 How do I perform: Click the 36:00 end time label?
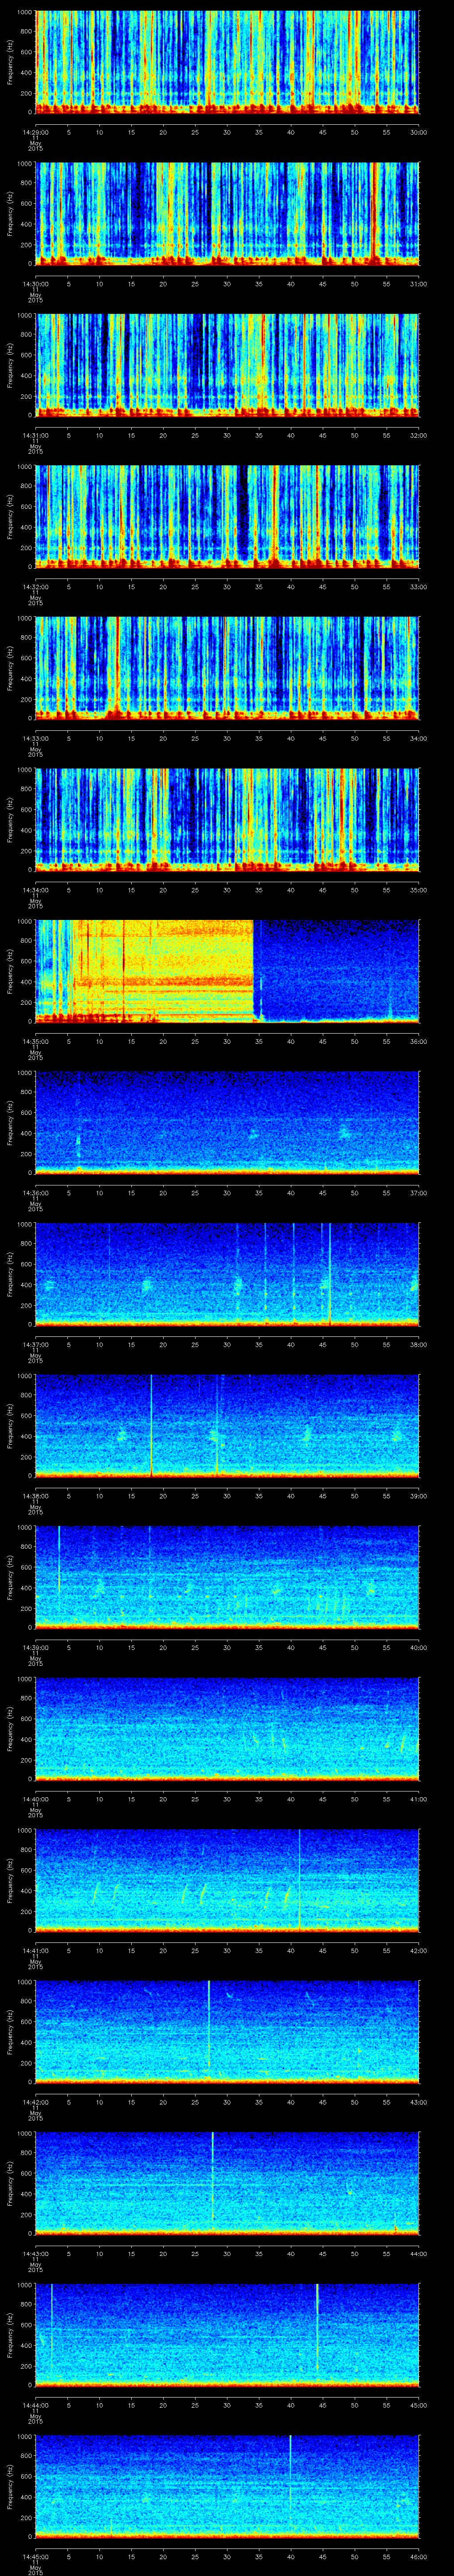(418, 1041)
